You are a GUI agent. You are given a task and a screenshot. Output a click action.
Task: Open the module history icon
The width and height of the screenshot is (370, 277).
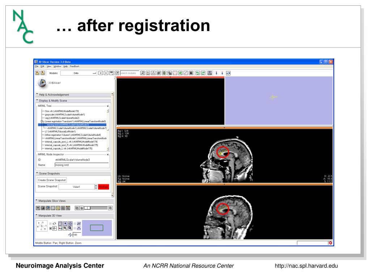pos(111,73)
